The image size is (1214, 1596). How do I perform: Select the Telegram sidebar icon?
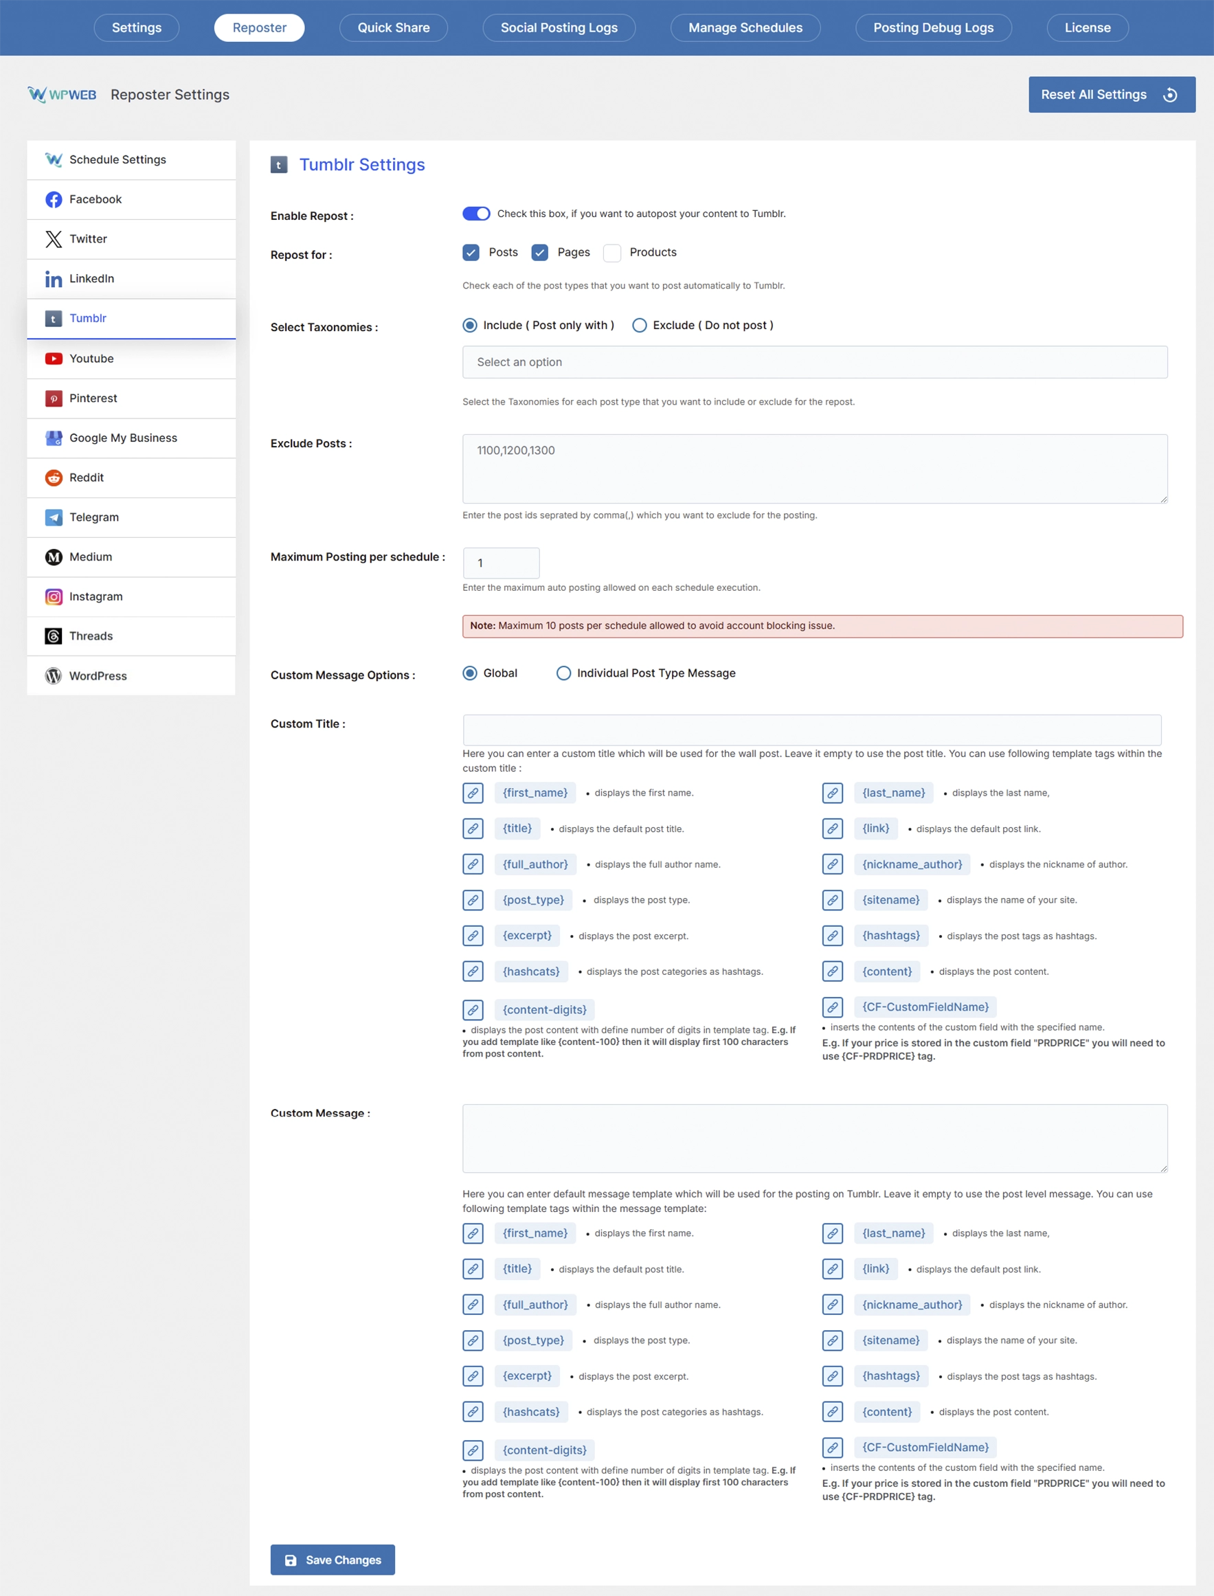tap(54, 517)
